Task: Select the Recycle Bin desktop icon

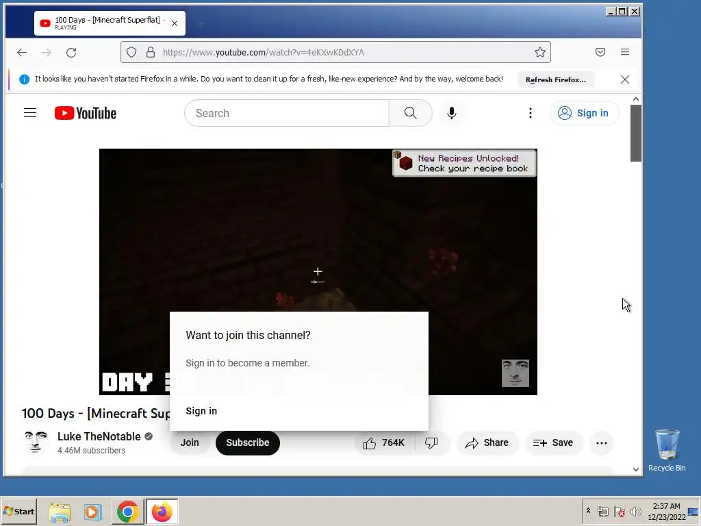Action: point(667,451)
